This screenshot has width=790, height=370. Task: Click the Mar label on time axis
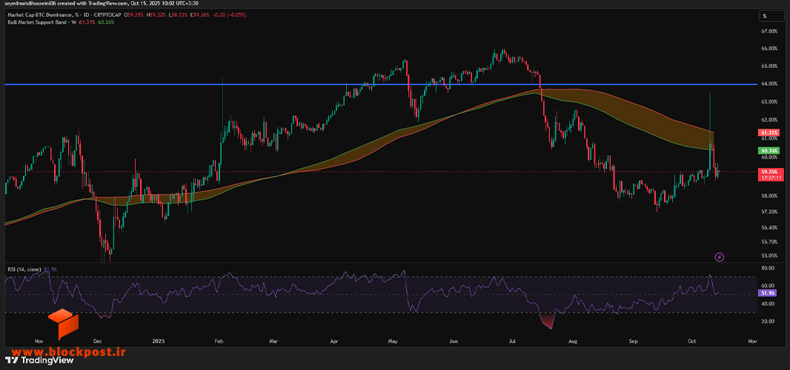[273, 341]
